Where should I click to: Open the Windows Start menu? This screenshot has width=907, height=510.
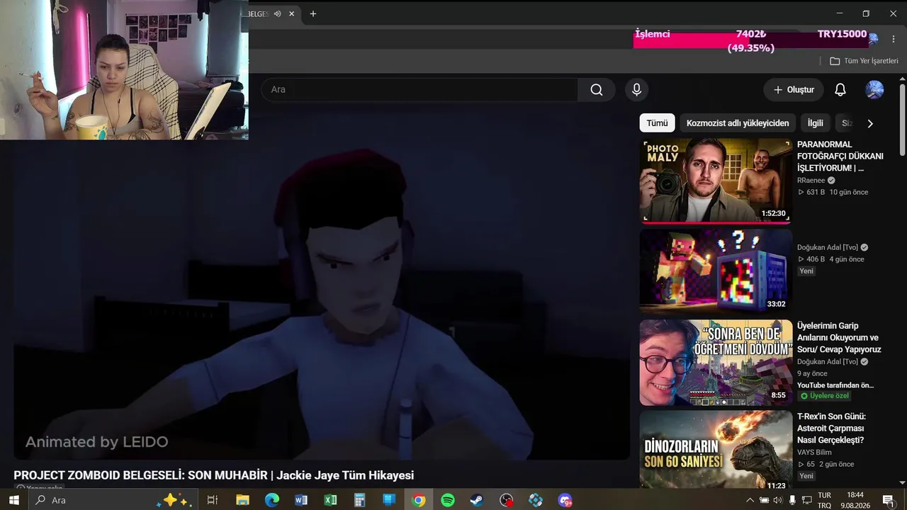[x=13, y=500]
